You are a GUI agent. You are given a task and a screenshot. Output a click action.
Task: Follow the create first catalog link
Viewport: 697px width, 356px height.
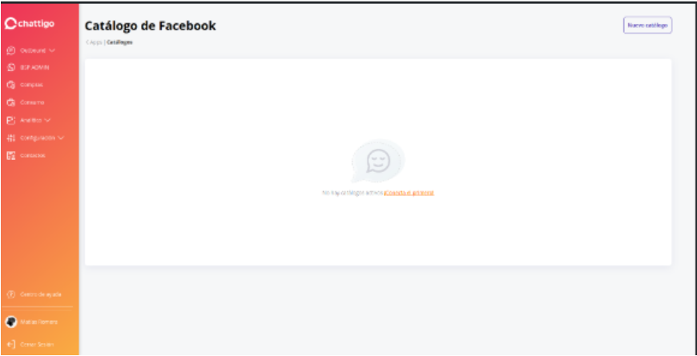click(x=409, y=193)
